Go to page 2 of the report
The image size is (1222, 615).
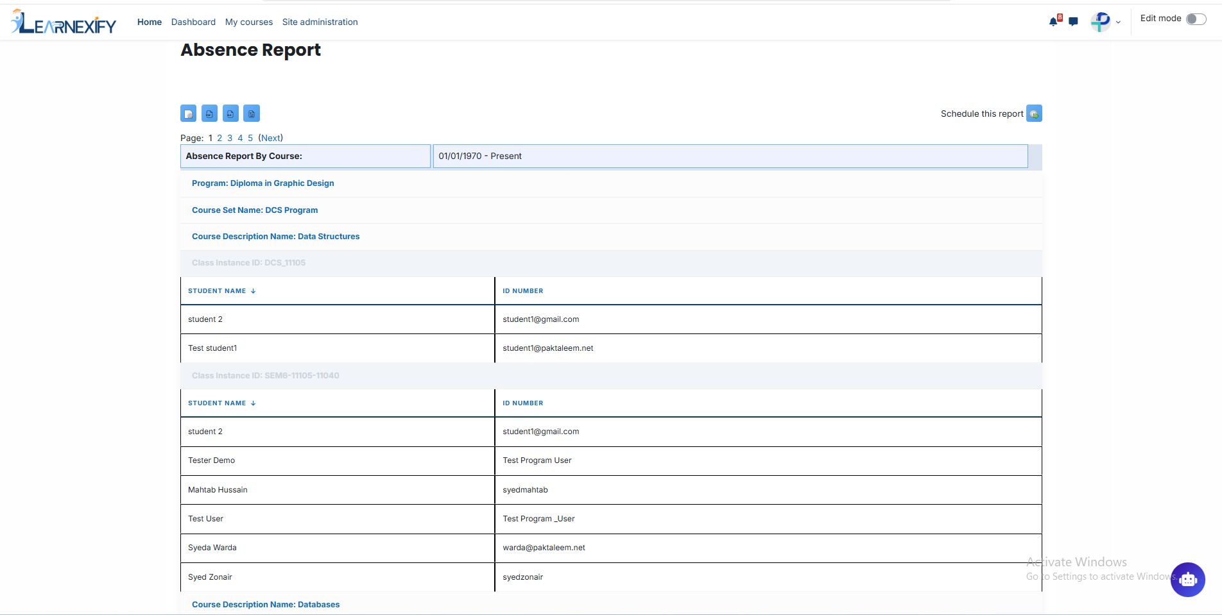[x=219, y=138]
